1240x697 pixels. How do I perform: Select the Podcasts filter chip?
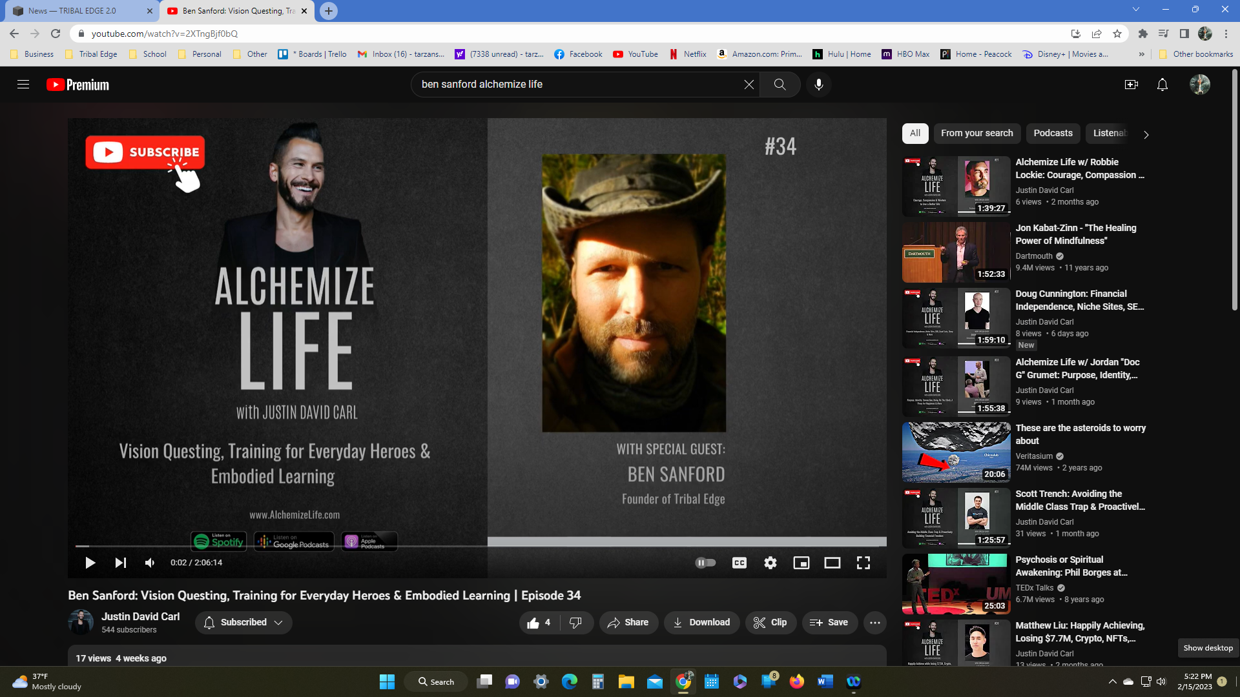[x=1053, y=134]
